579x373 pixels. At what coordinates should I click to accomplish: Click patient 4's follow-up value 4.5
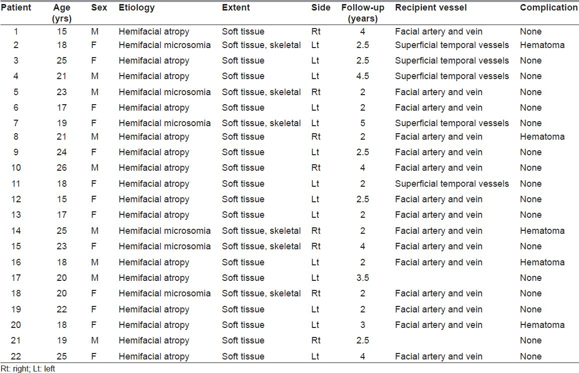(362, 76)
